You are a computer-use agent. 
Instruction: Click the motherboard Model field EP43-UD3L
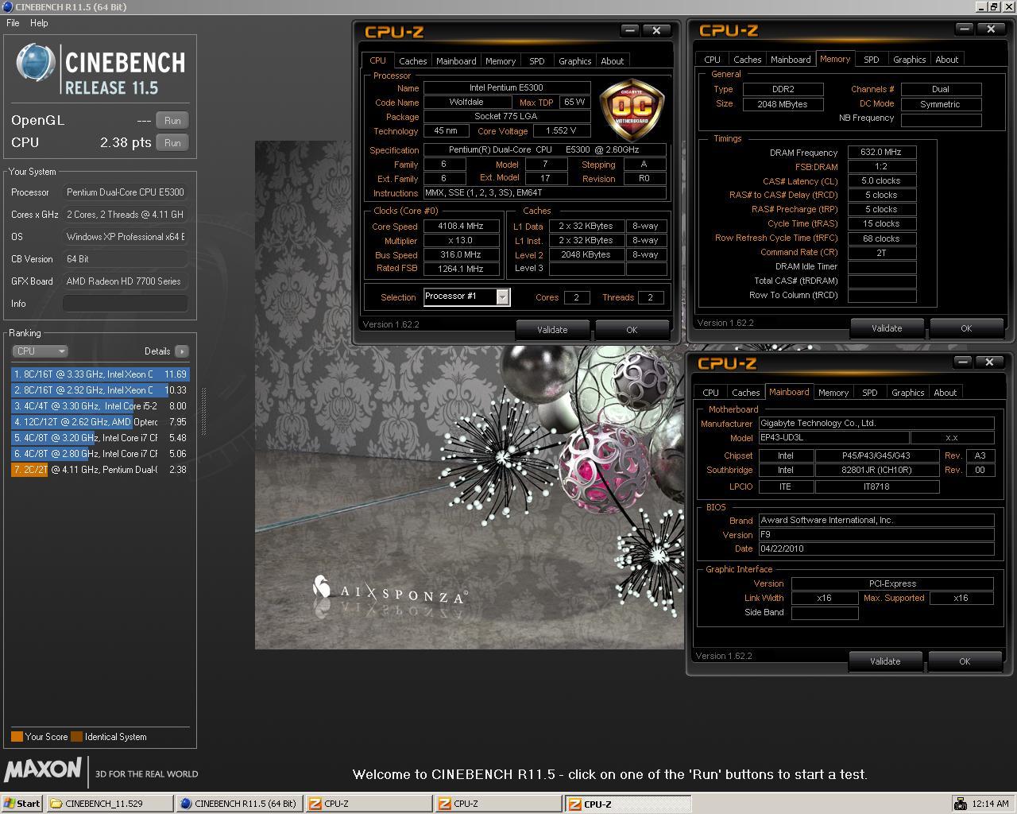(x=833, y=438)
